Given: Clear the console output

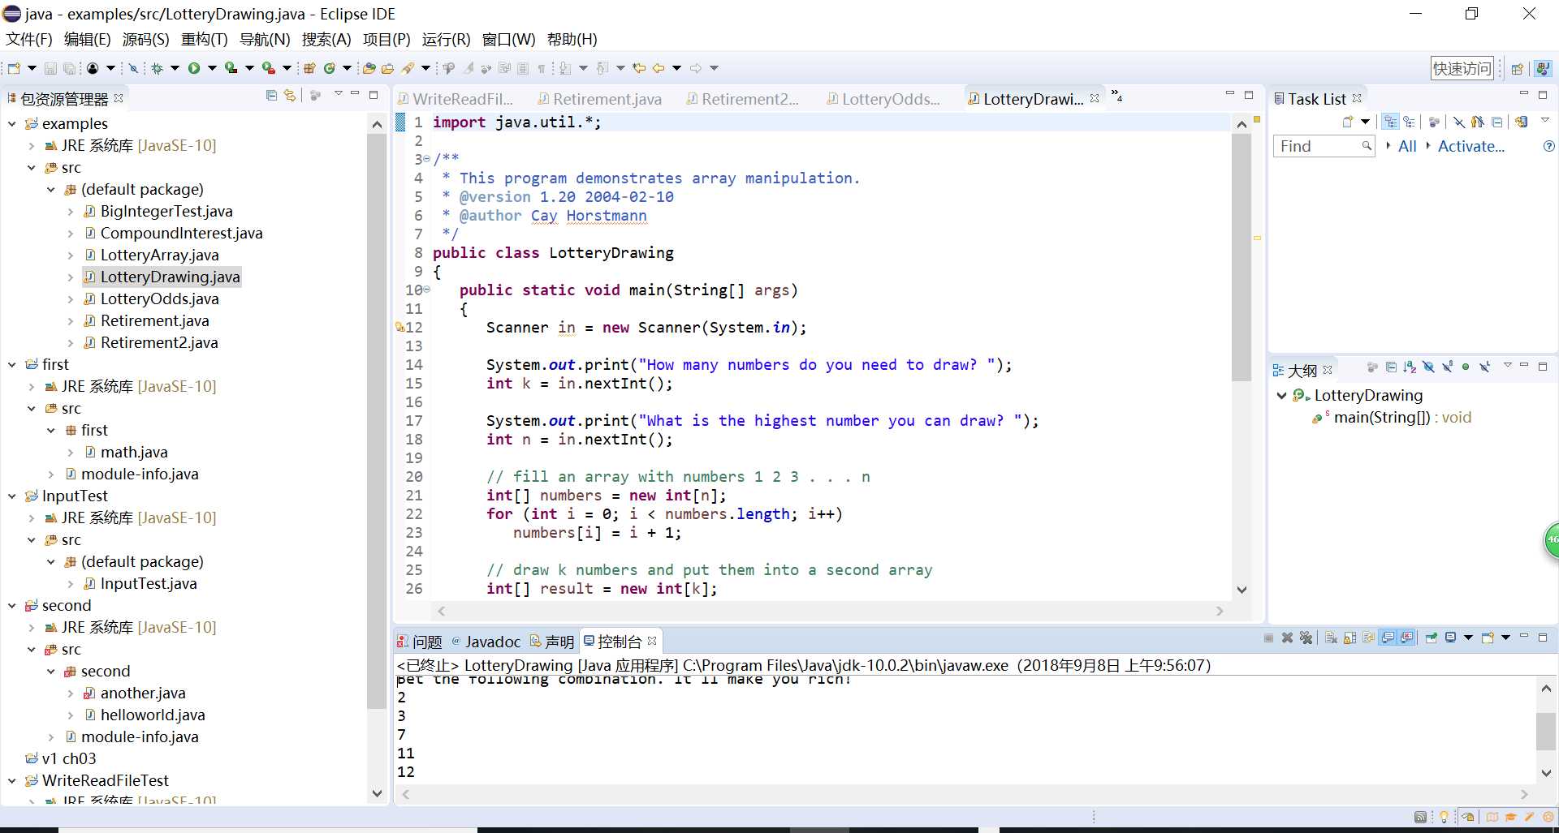Looking at the screenshot, I should pyautogui.click(x=1331, y=638).
